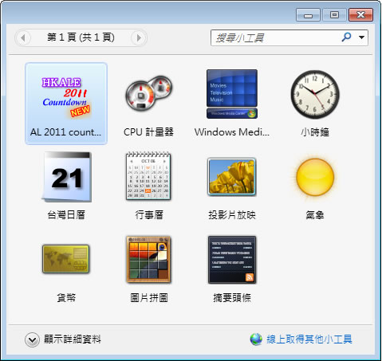Click the globe icon next to 線上取得其他小工具
The image size is (382, 361).
[256, 339]
